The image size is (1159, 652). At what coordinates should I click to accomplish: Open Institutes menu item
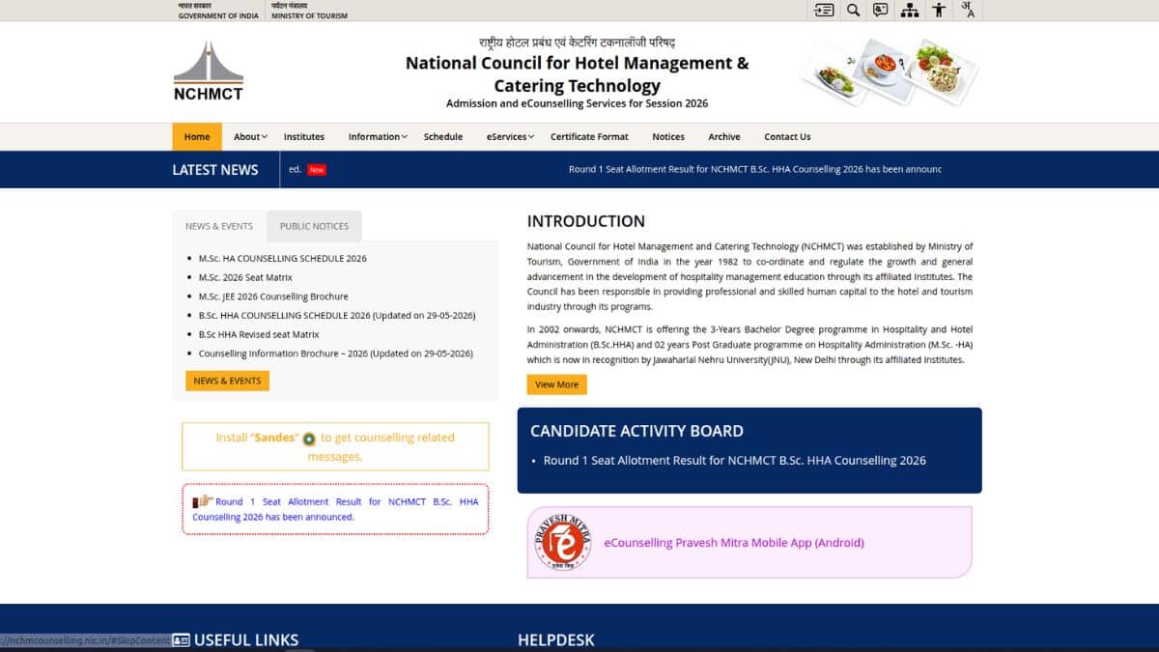tap(304, 137)
